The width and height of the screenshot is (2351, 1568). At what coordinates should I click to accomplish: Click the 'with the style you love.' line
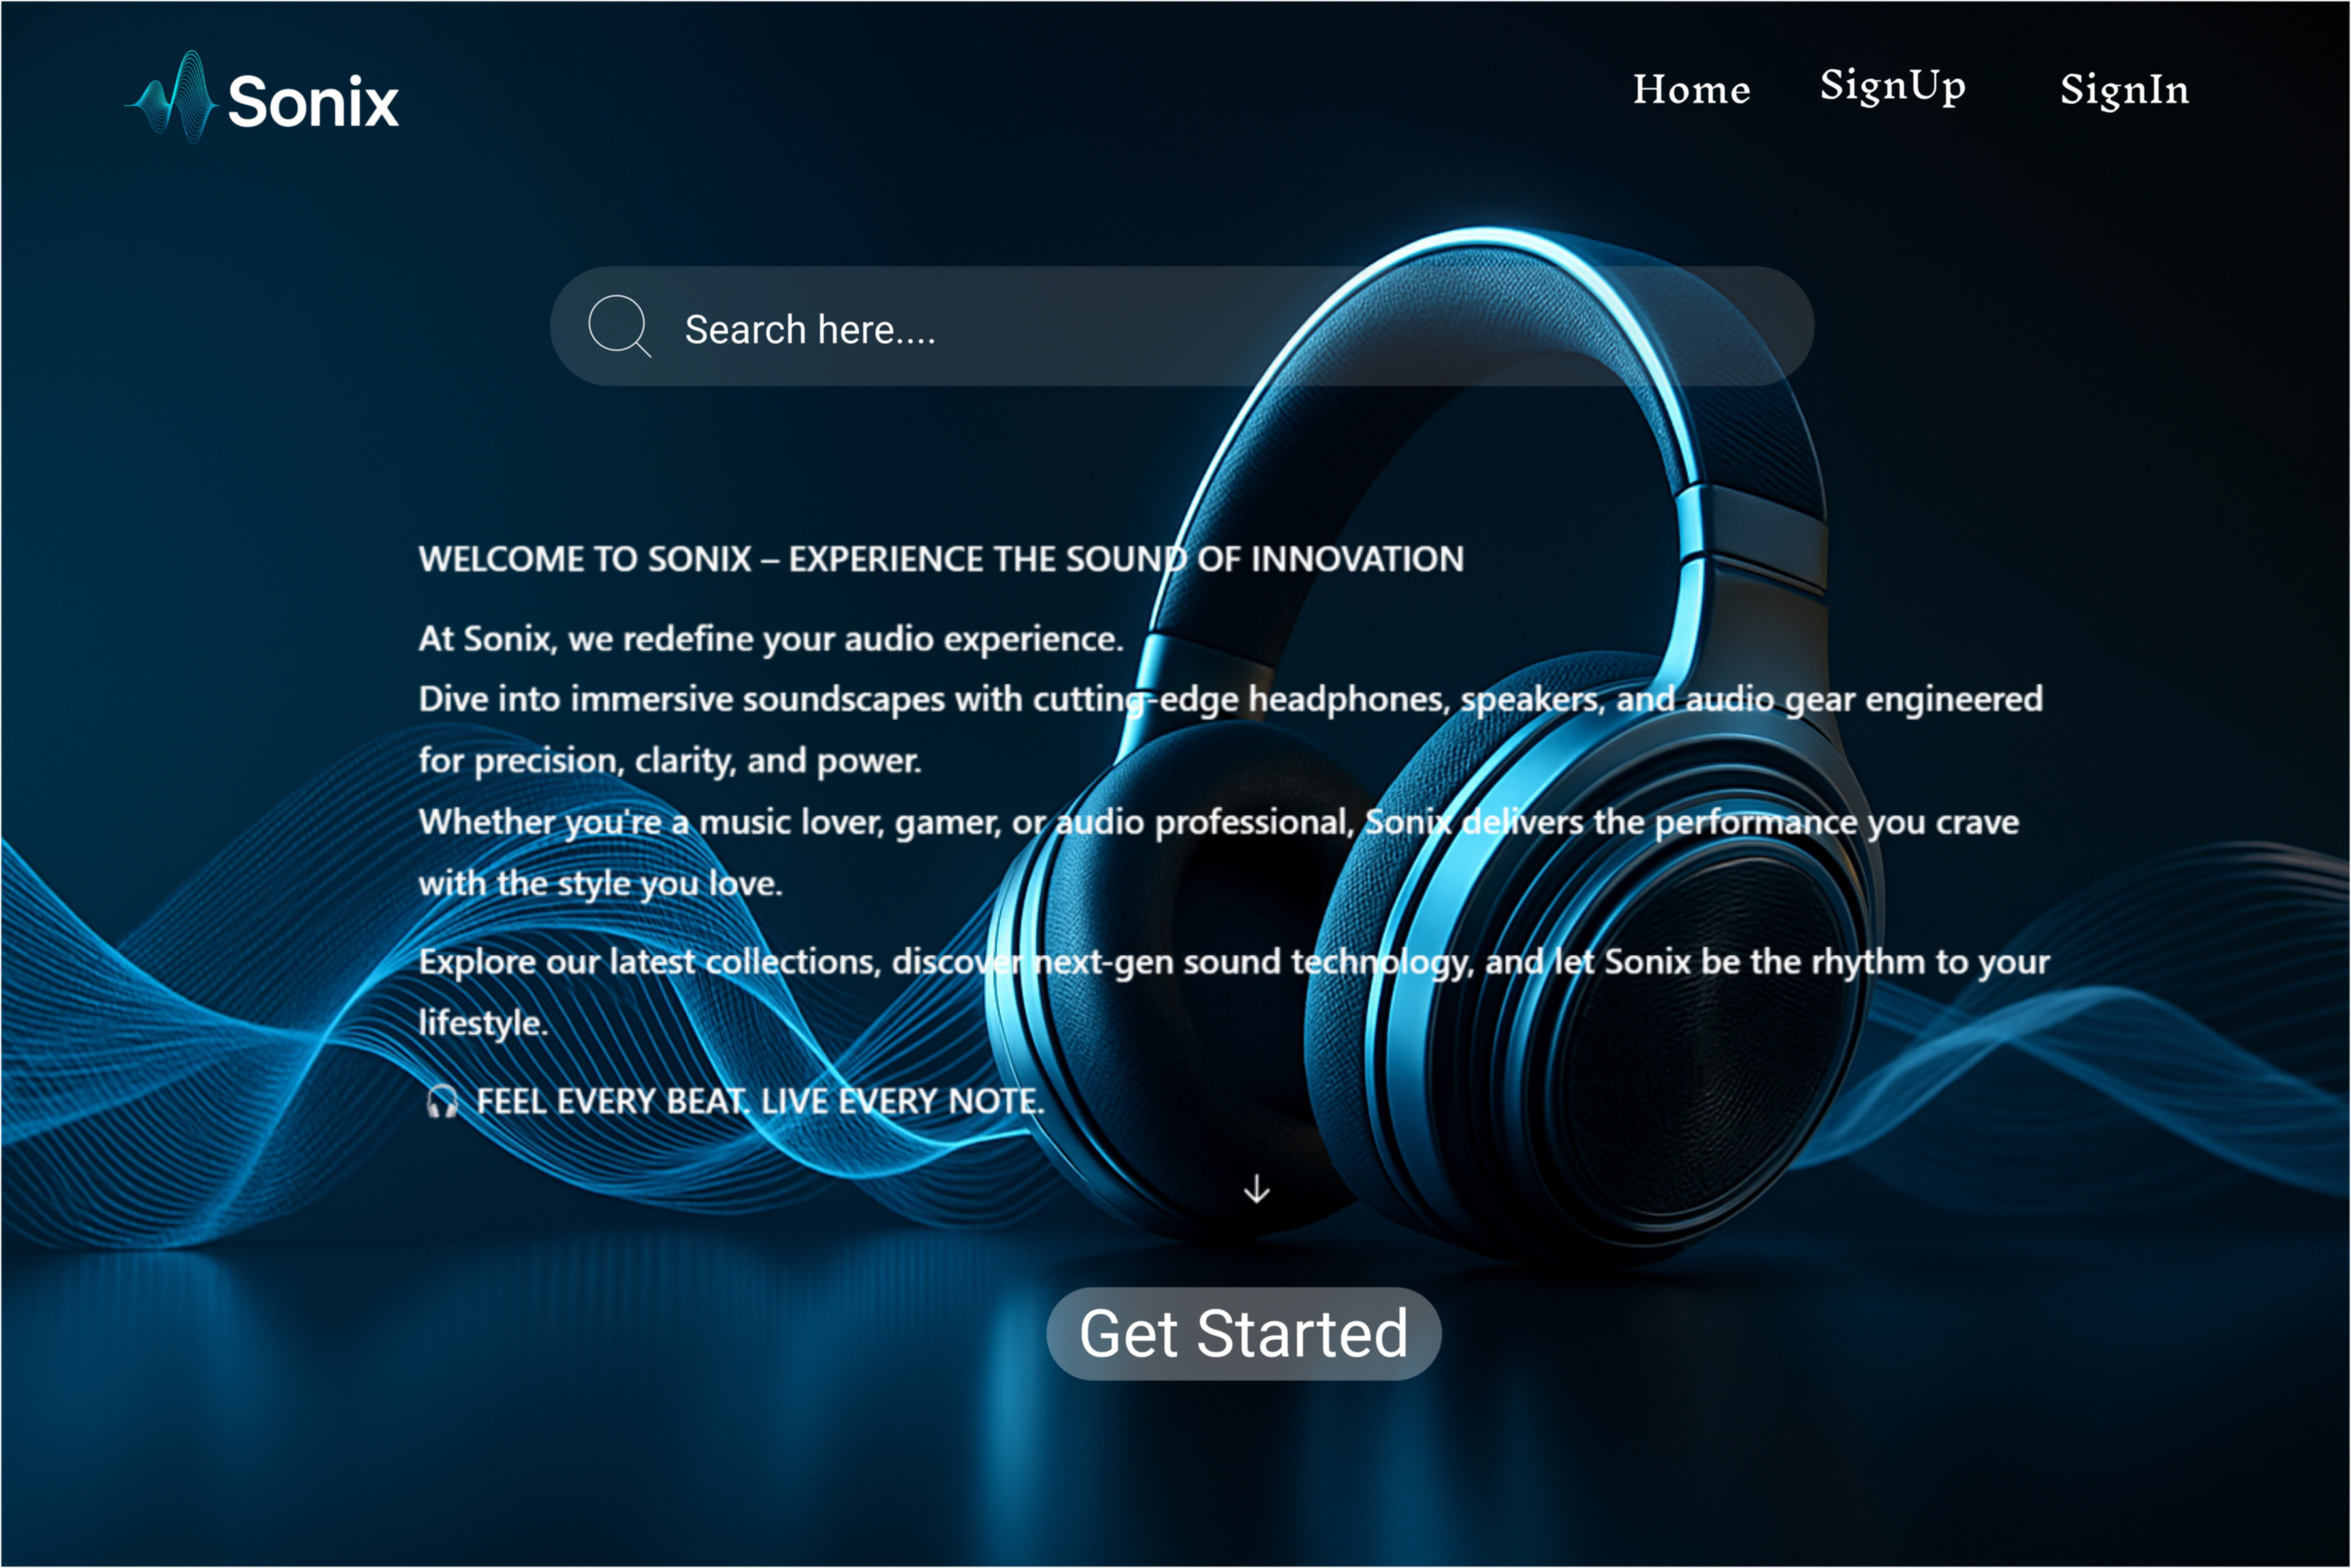point(600,884)
